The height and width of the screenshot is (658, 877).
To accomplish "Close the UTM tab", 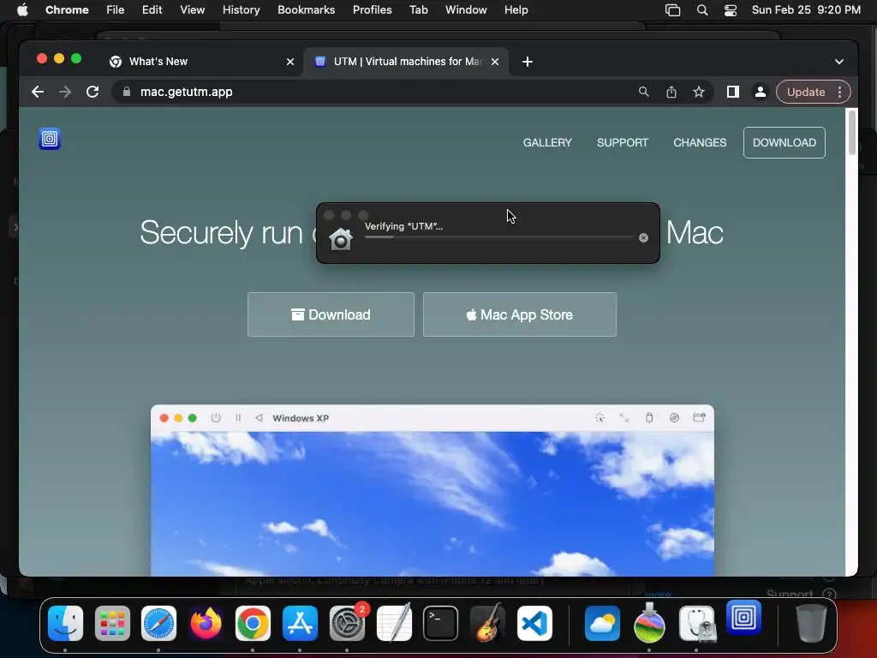I will pos(495,62).
